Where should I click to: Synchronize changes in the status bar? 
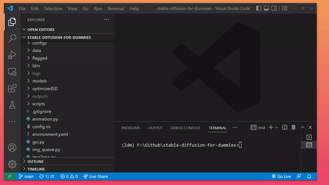(x=47, y=176)
